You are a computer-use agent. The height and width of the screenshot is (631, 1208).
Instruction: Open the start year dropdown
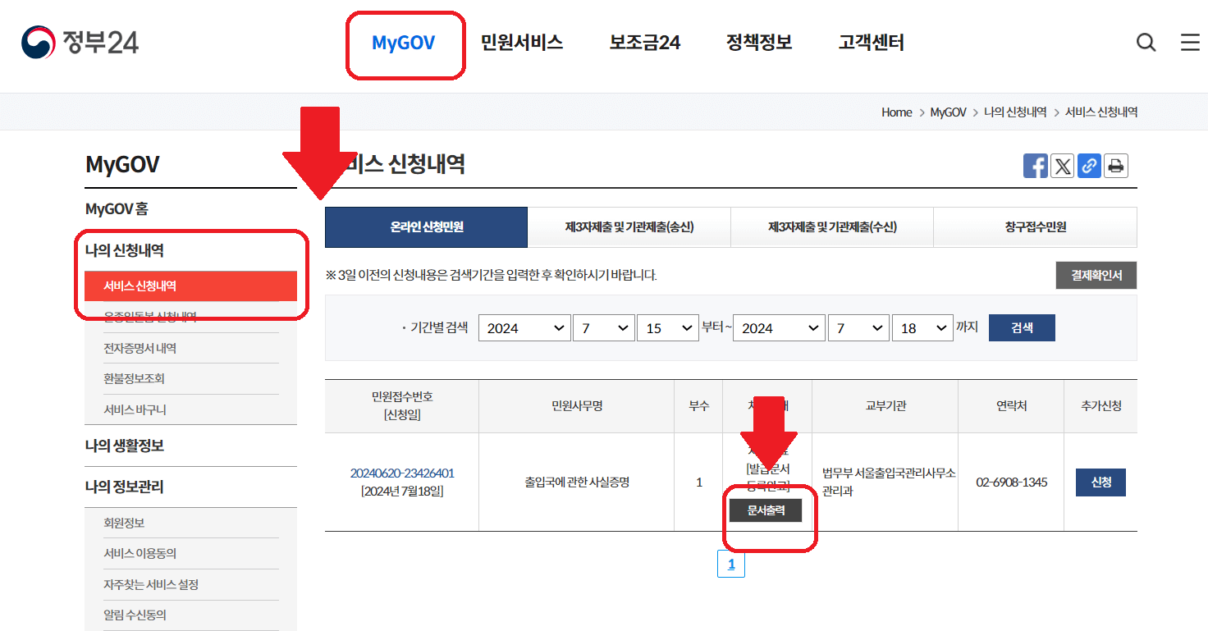tap(524, 327)
